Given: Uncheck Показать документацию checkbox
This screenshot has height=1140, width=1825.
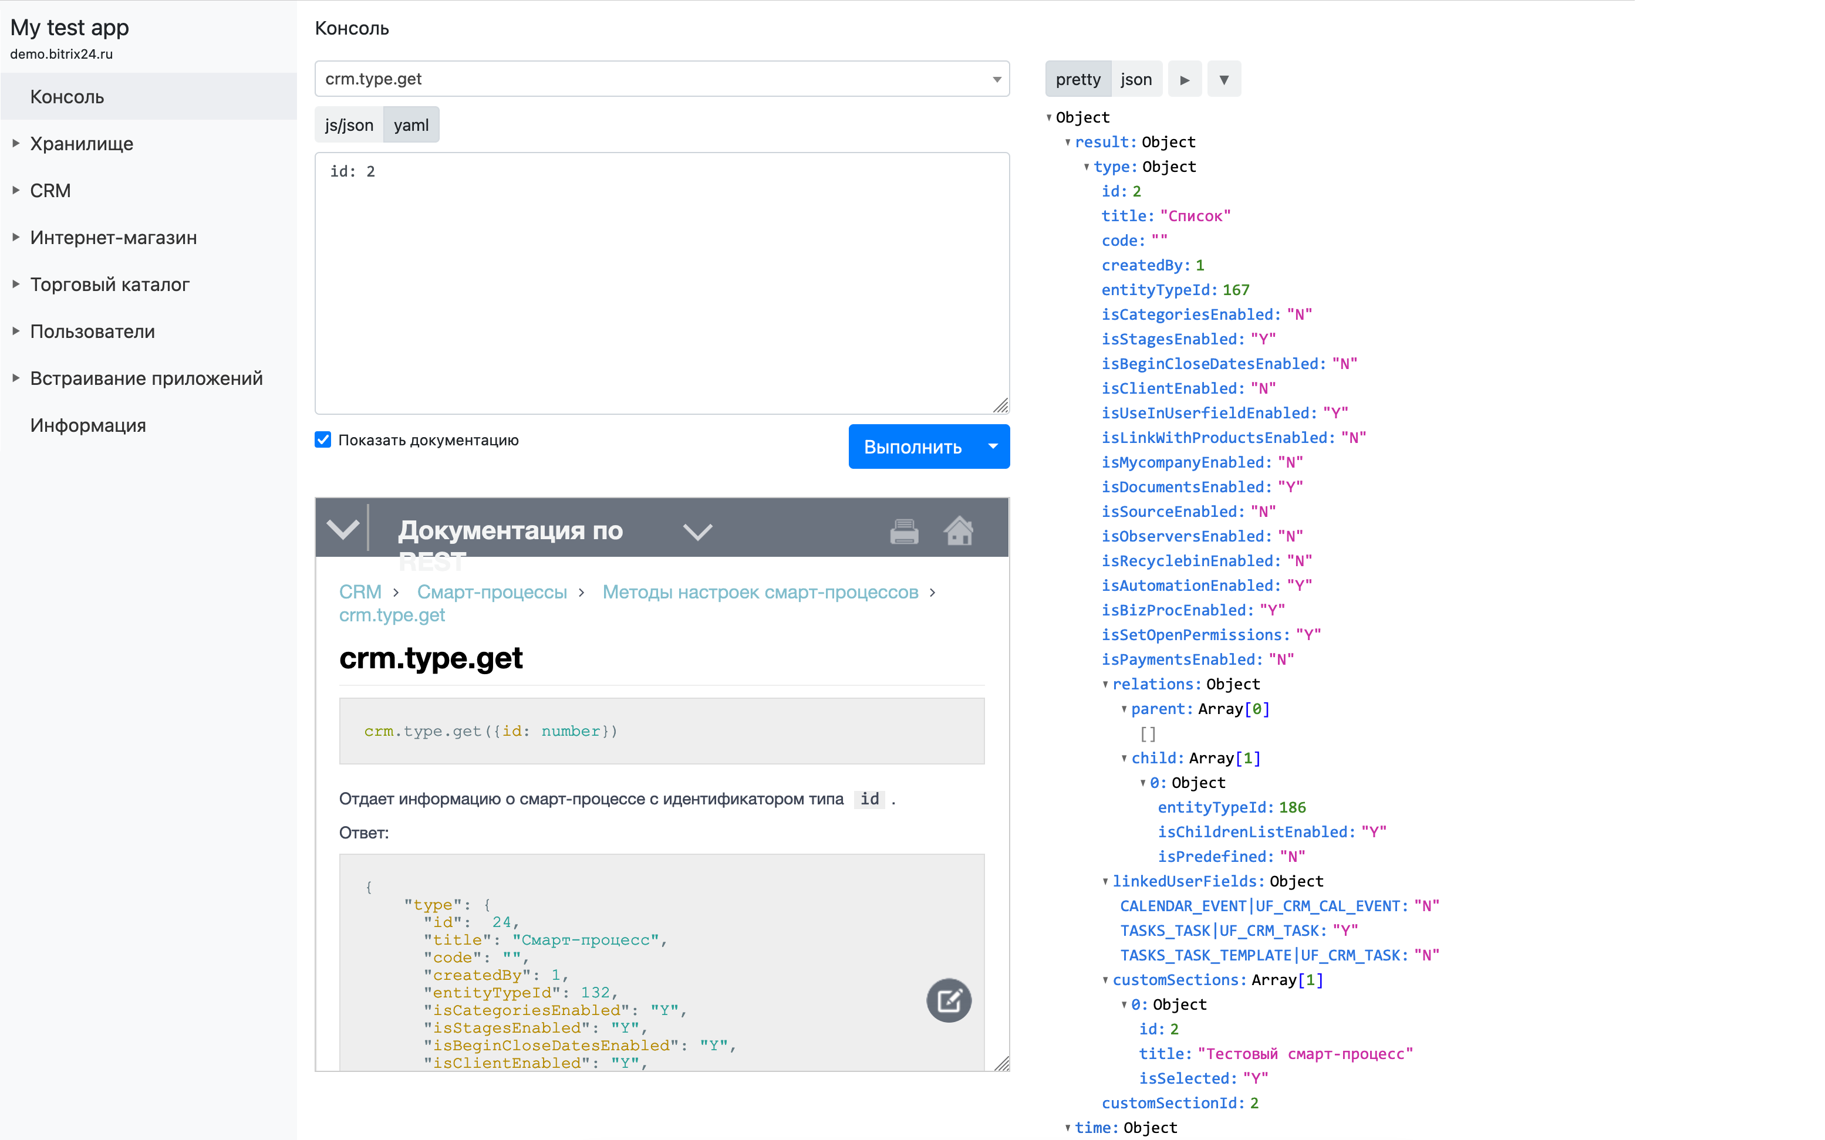Looking at the screenshot, I should [x=323, y=439].
